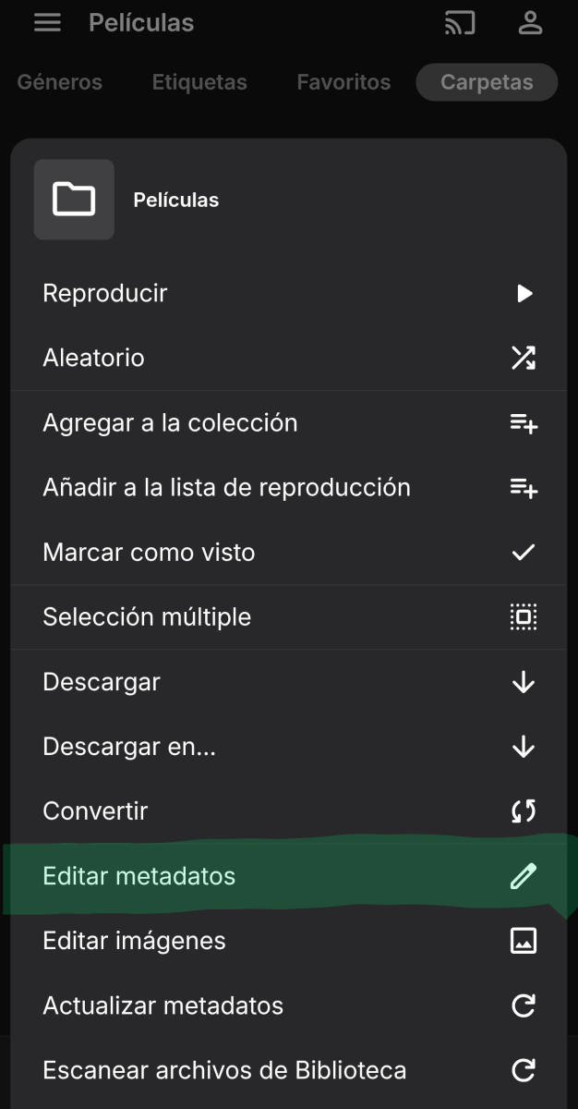
Task: Tap the Cast icon in the top bar
Action: [x=459, y=22]
